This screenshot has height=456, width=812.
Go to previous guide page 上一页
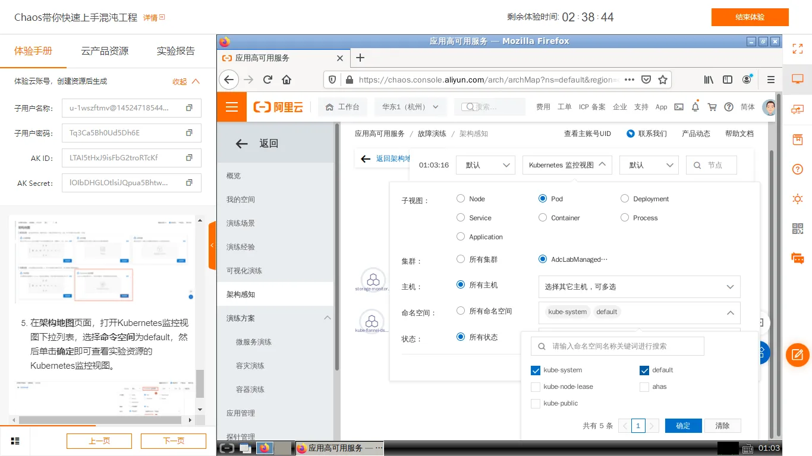(x=99, y=441)
